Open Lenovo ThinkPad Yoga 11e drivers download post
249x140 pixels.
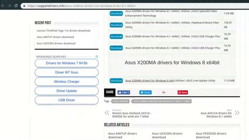pyautogui.click(x=63, y=31)
